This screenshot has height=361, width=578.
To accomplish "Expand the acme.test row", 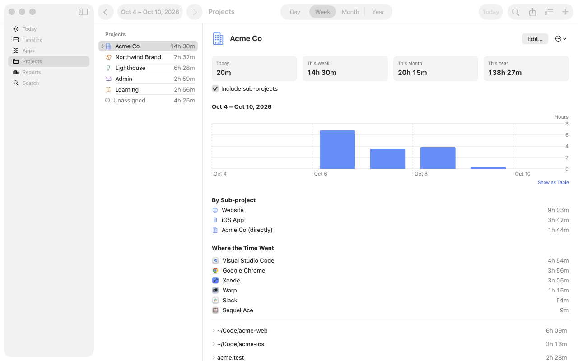I will click(214, 357).
